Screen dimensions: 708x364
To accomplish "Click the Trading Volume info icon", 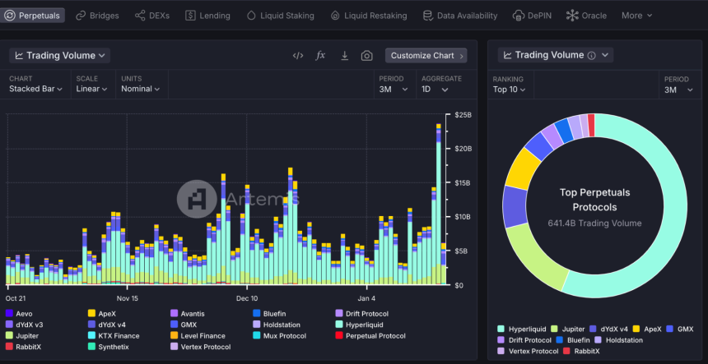I will tap(591, 55).
